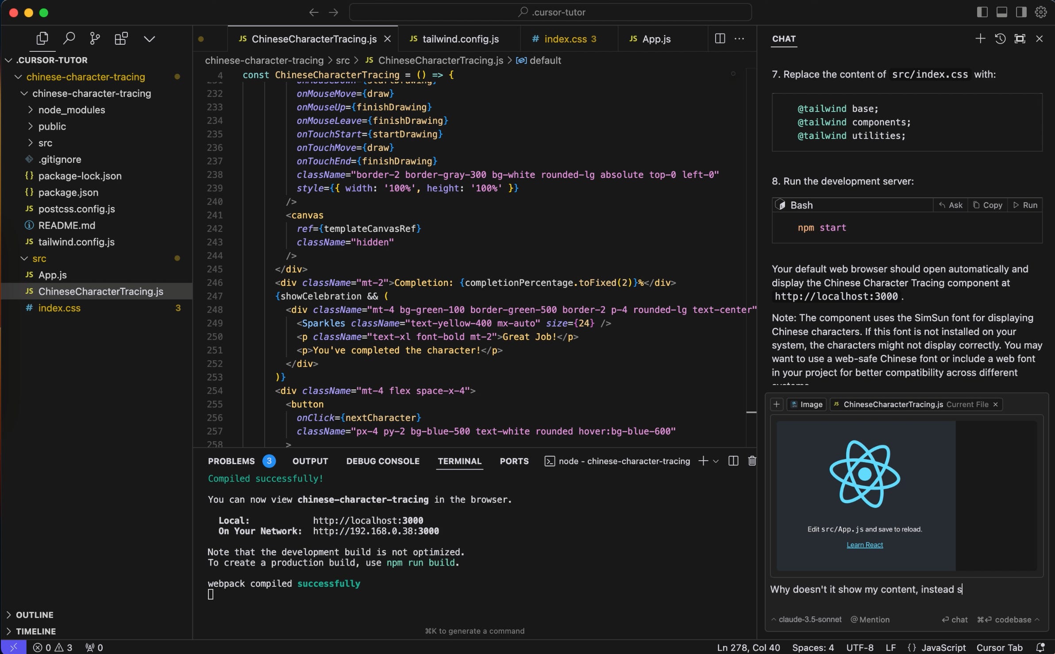The width and height of the screenshot is (1055, 654).
Task: Expand the node_modules folder
Action: 71,110
